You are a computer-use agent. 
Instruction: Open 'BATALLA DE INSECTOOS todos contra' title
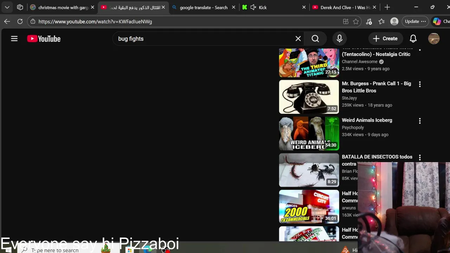tap(377, 160)
